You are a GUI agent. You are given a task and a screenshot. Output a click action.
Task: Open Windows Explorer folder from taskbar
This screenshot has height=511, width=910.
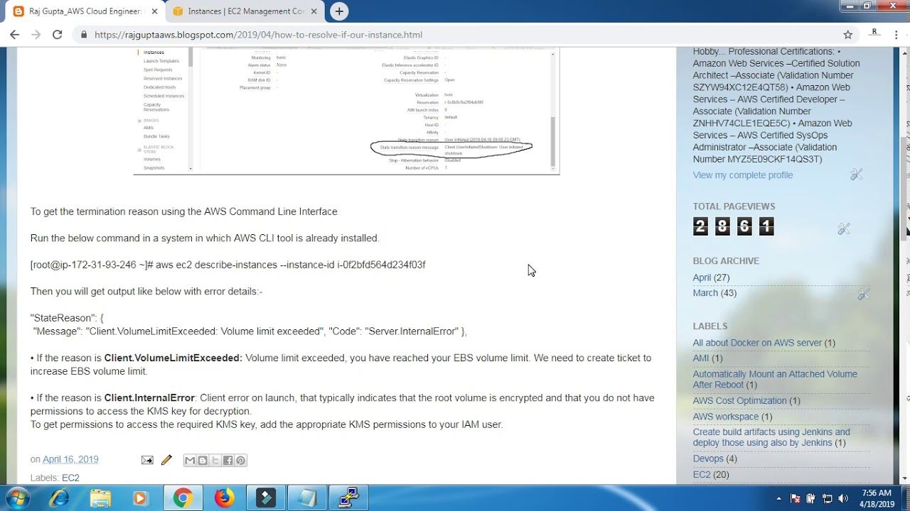[100, 498]
